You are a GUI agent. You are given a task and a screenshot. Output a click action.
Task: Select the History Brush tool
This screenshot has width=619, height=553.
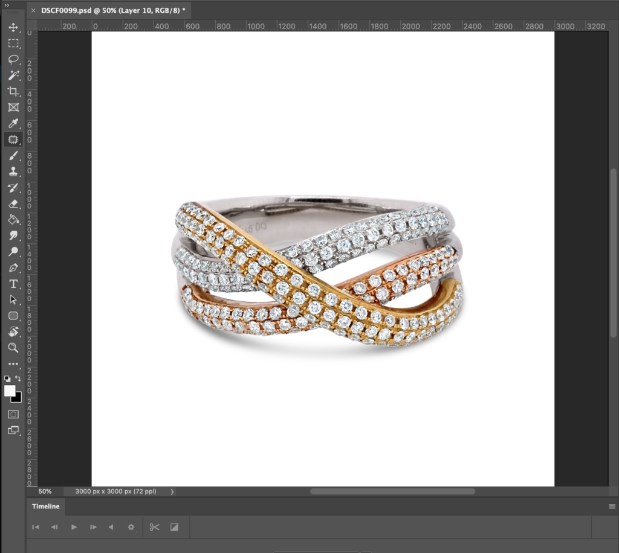tap(13, 188)
